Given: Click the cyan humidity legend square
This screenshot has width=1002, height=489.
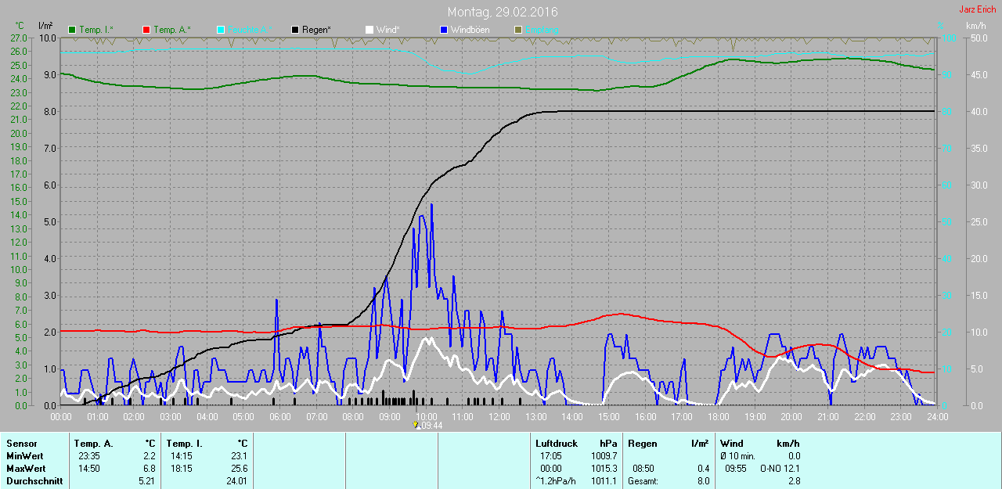Looking at the screenshot, I should pos(221,30).
